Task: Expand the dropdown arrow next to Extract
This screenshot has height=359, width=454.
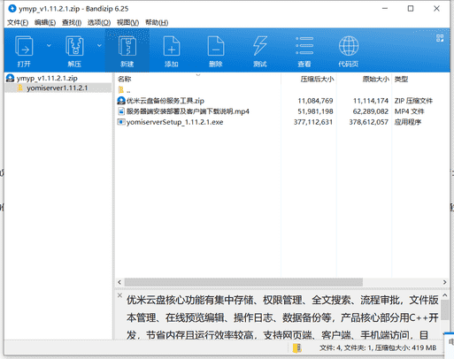Action: 99,45
